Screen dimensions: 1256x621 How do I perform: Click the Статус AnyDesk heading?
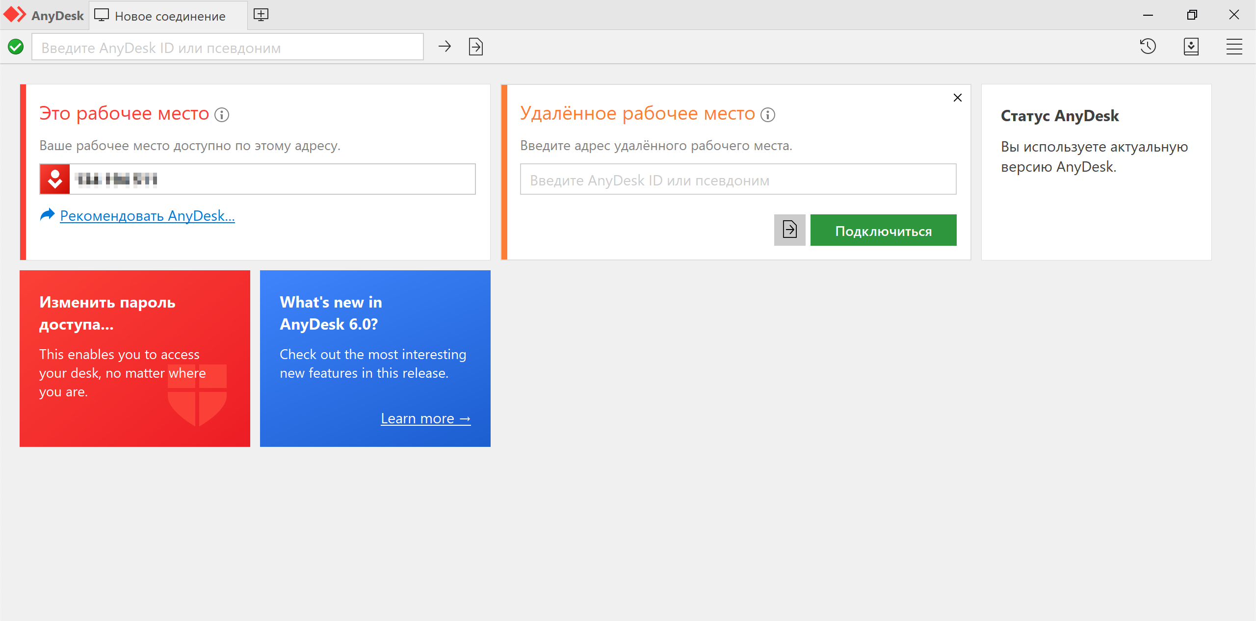(1060, 116)
